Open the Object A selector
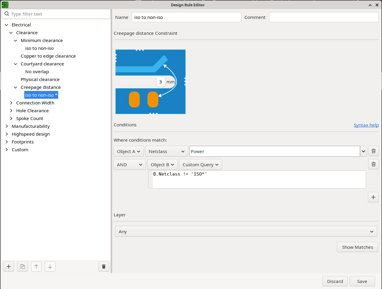 tap(128, 151)
